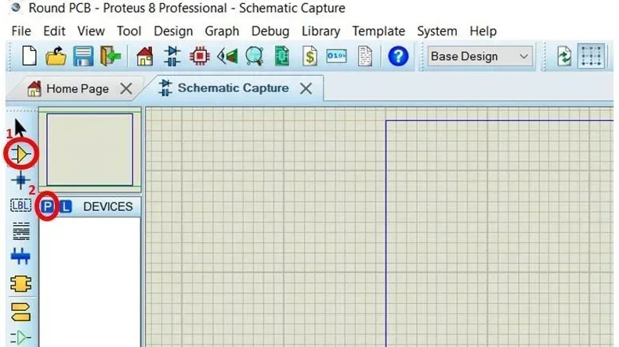Select the Subcircuit mode icon
This screenshot has width=619, height=347.
[x=20, y=284]
